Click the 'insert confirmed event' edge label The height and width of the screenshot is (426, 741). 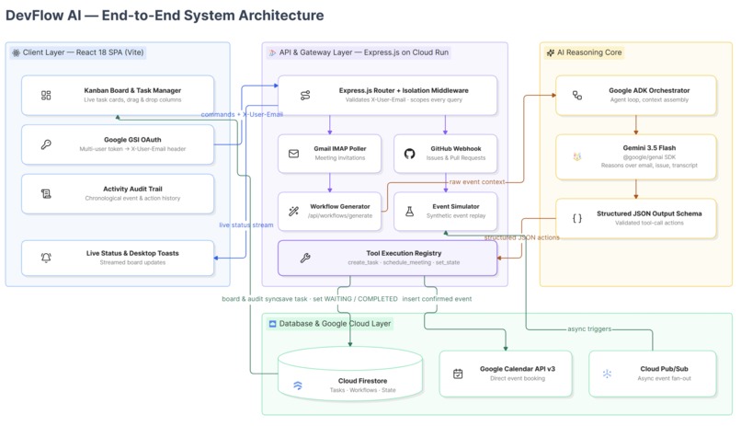[x=437, y=299]
